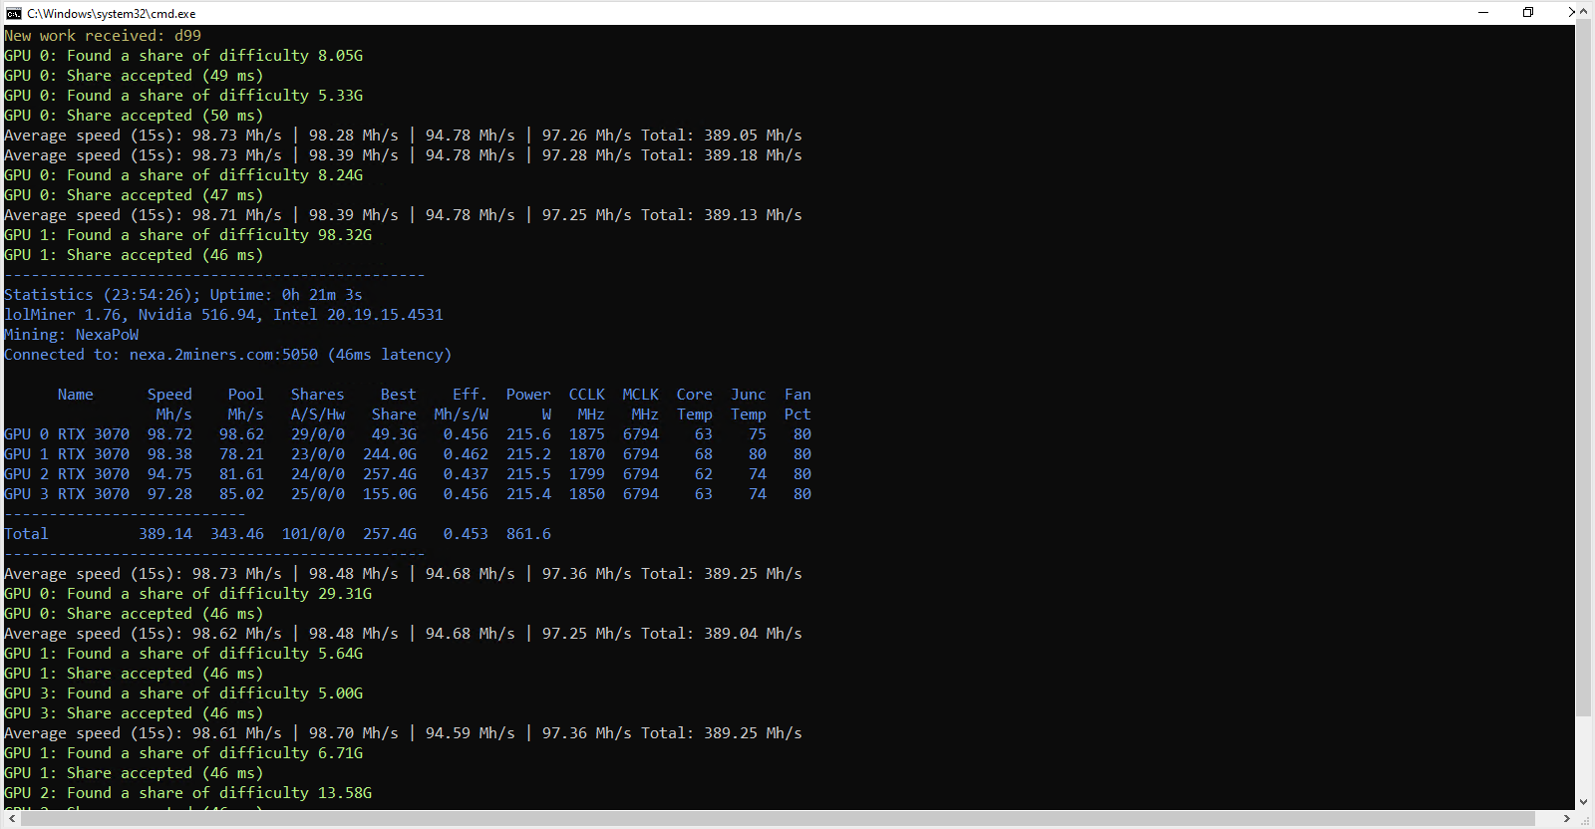Select 'Found a share of difficulty 8.05G' line

(x=183, y=56)
